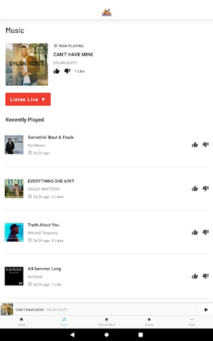Thumbs up Truth About You

195,232
